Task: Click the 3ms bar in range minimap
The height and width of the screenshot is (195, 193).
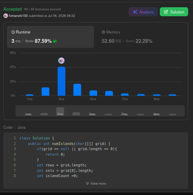Action: pyautogui.click(x=60, y=111)
